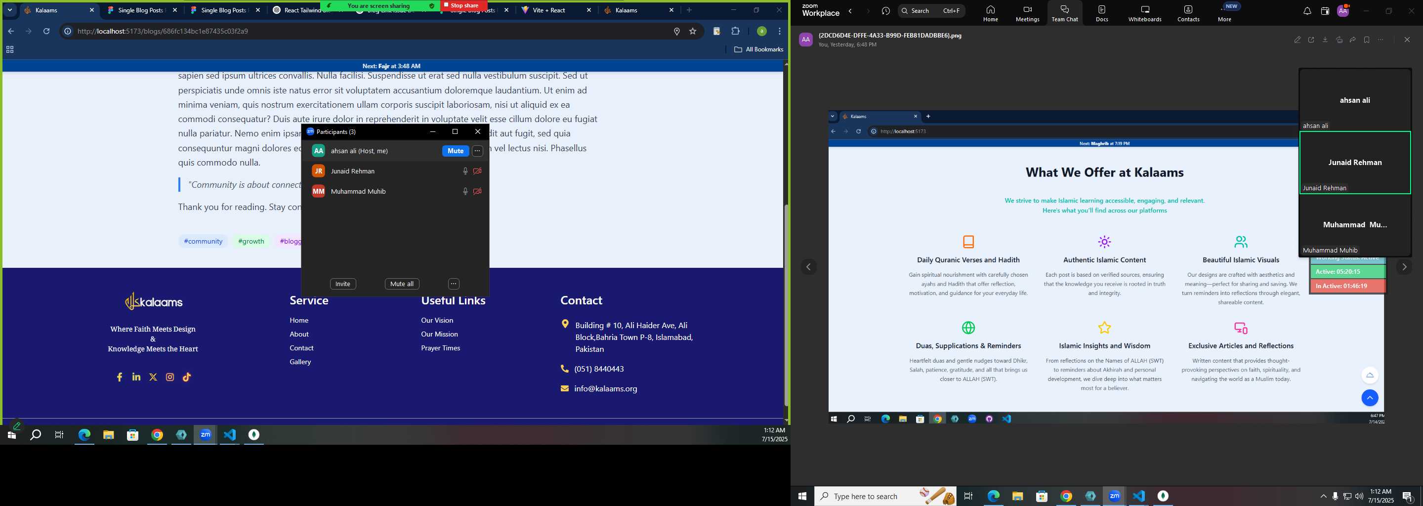Image resolution: width=1423 pixels, height=506 pixels.
Task: Open All Bookmarks folder
Action: tap(758, 50)
